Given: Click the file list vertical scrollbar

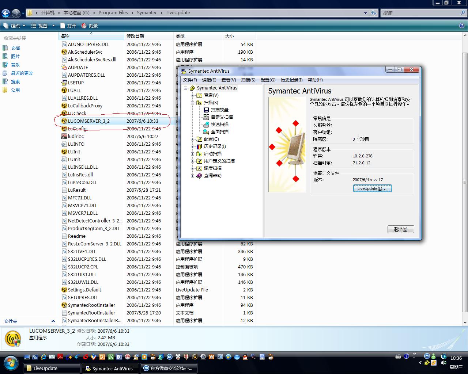Looking at the screenshot, I should click(x=465, y=183).
